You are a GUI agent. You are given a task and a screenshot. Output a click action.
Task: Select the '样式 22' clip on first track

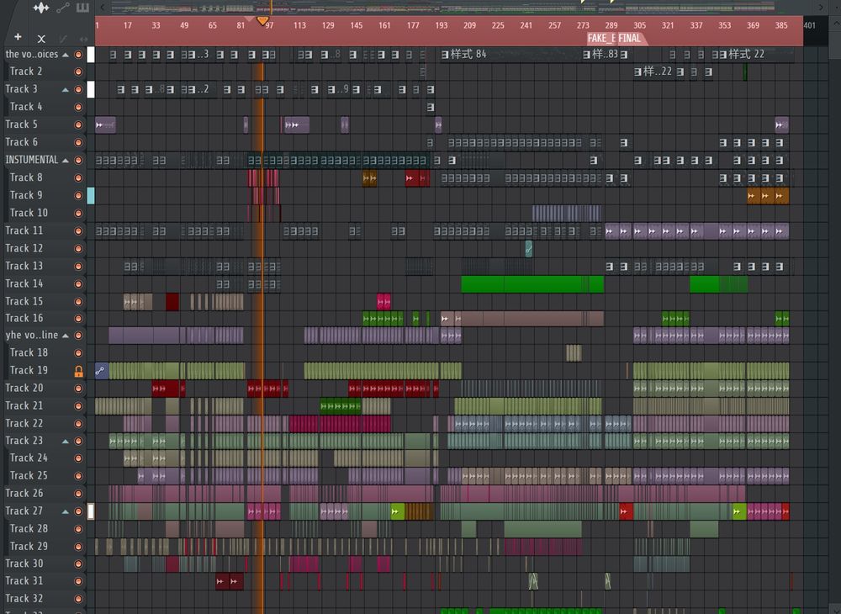pos(759,54)
